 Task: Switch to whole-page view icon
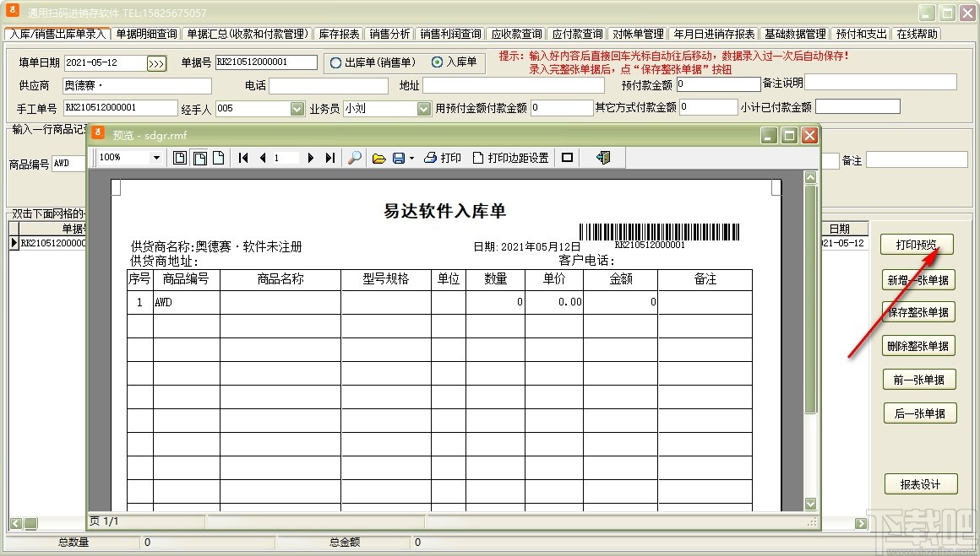tap(180, 158)
